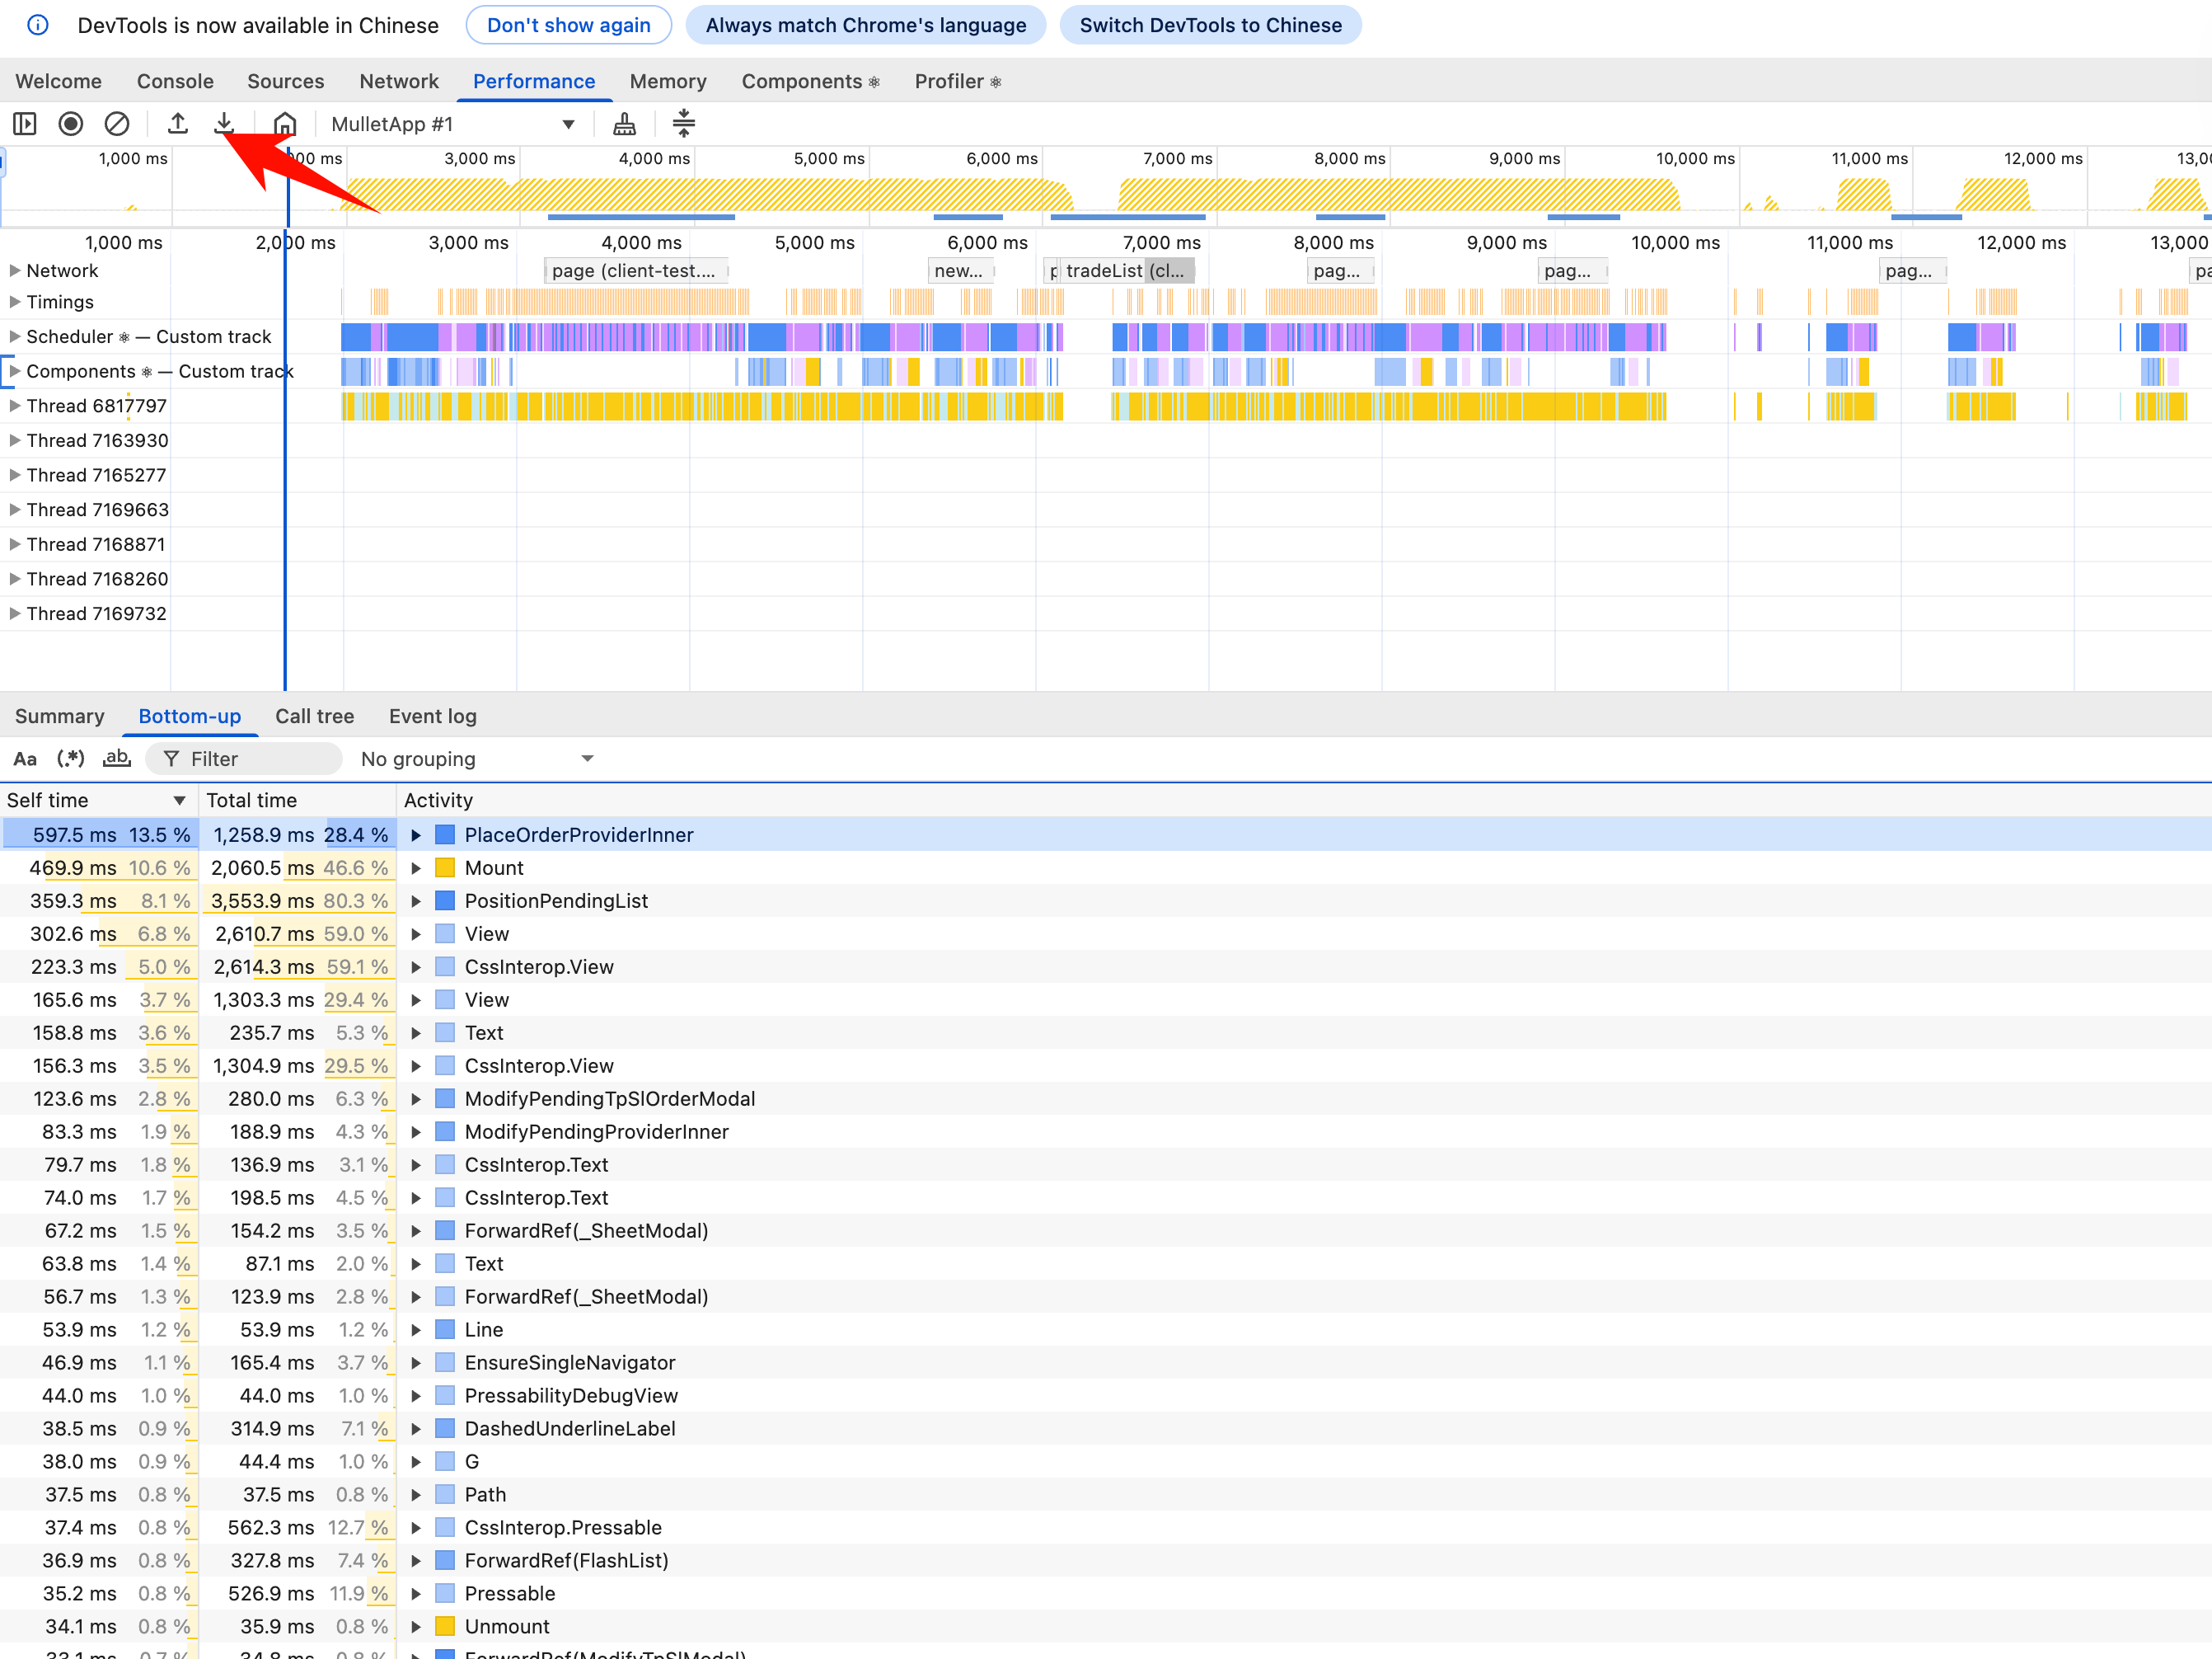
Task: Open the No grouping dropdown
Action: 478,759
